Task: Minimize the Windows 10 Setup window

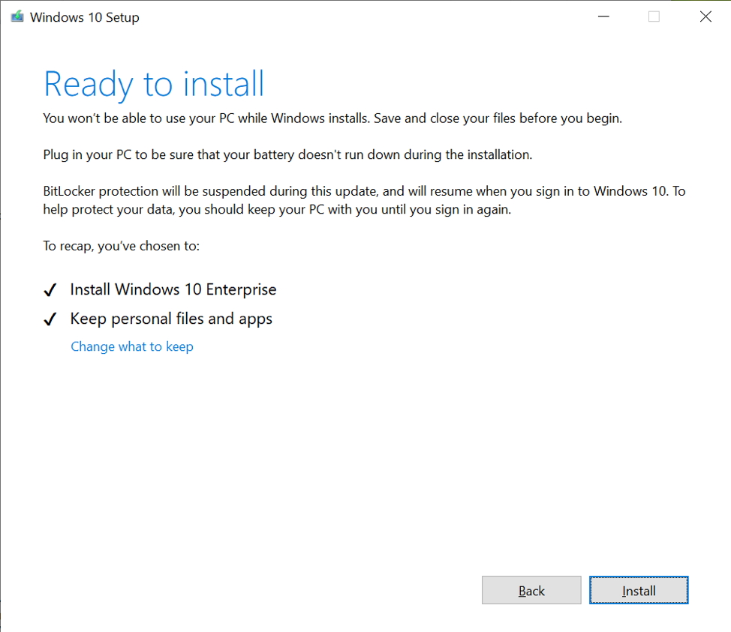Action: point(603,16)
